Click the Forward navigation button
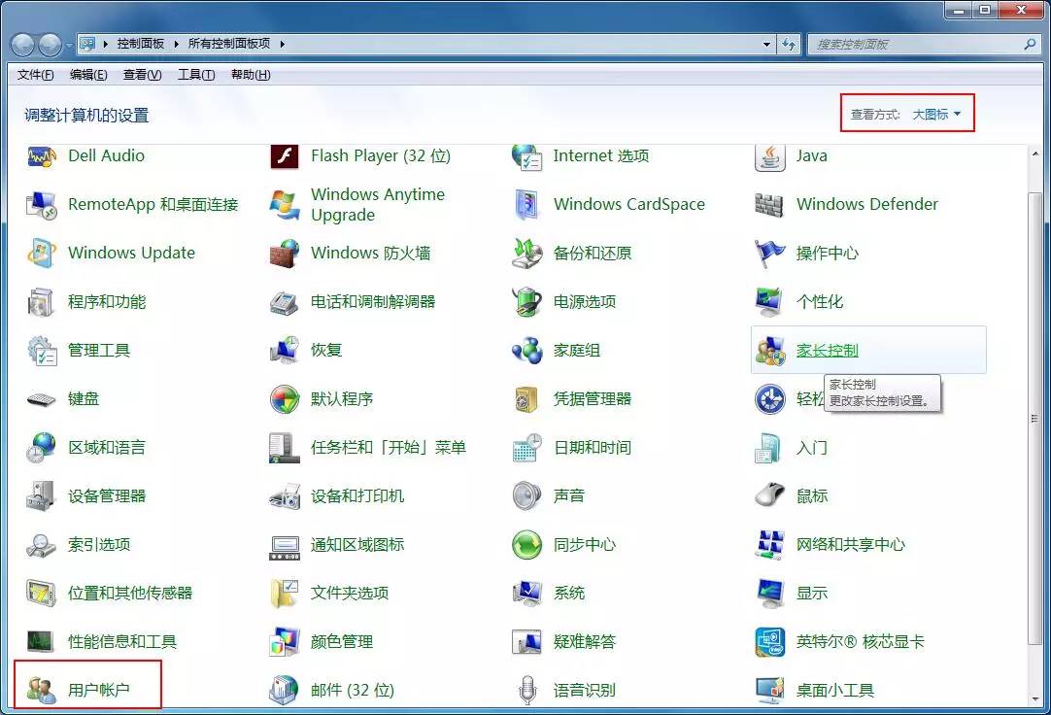 point(51,45)
